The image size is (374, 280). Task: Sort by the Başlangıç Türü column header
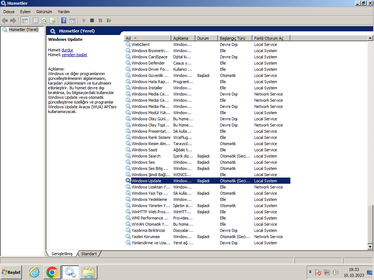(x=235, y=38)
